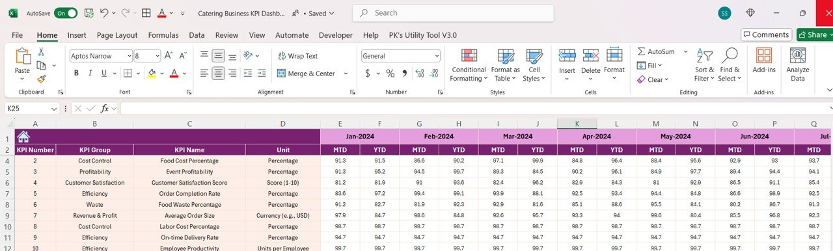Image resolution: width=833 pixels, height=251 pixels.
Task: Open the Formulas tab
Action: (x=163, y=35)
